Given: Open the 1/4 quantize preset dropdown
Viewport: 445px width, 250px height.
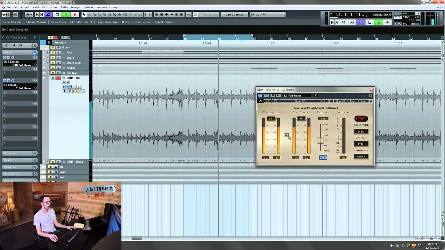Looking at the screenshot, I should [272, 15].
